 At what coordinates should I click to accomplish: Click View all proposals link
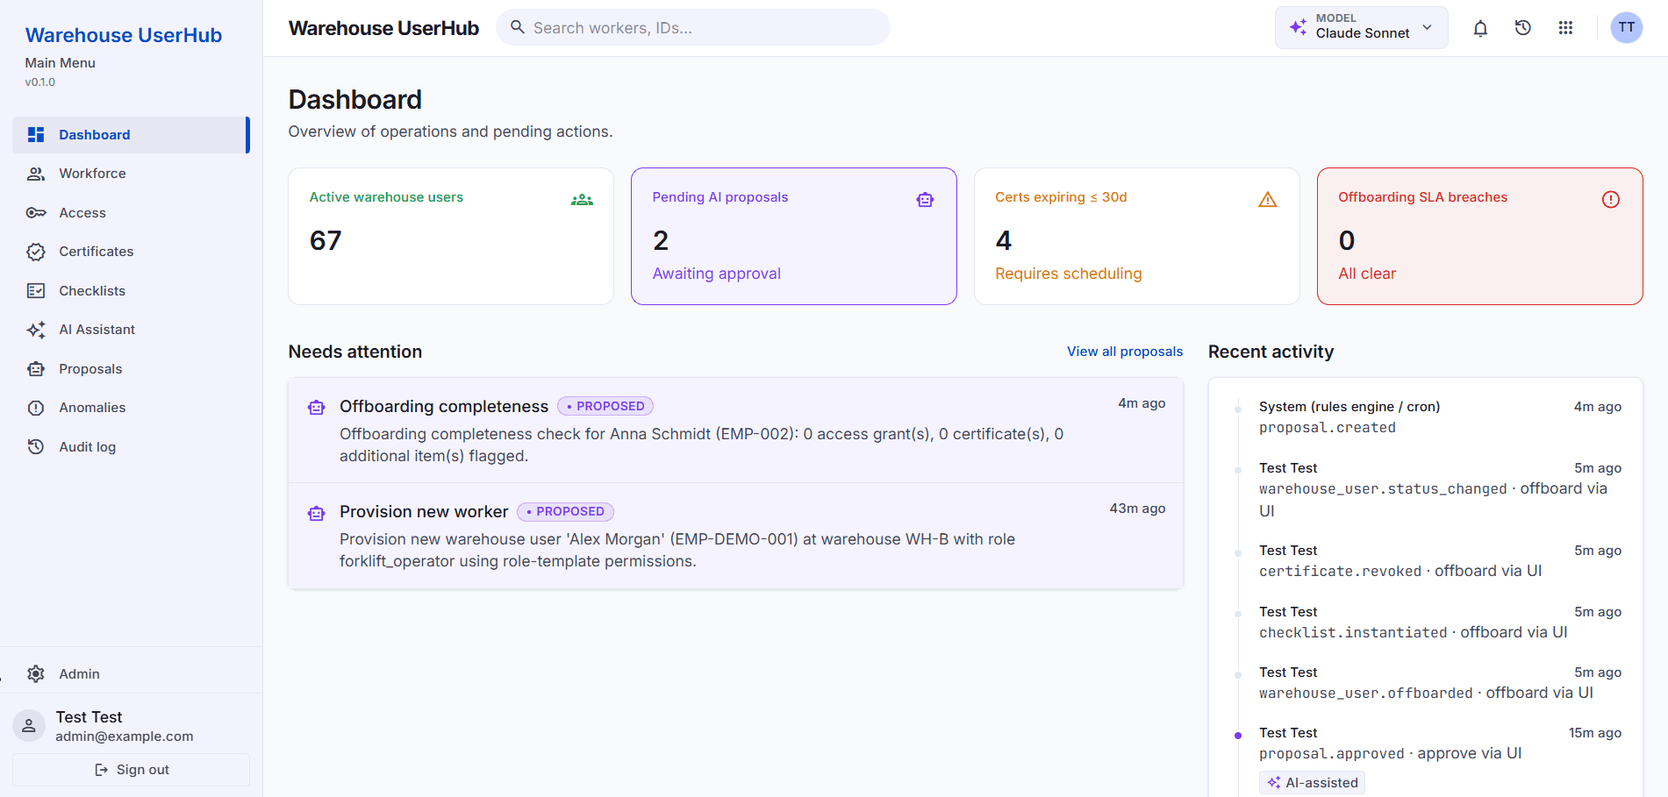point(1125,352)
